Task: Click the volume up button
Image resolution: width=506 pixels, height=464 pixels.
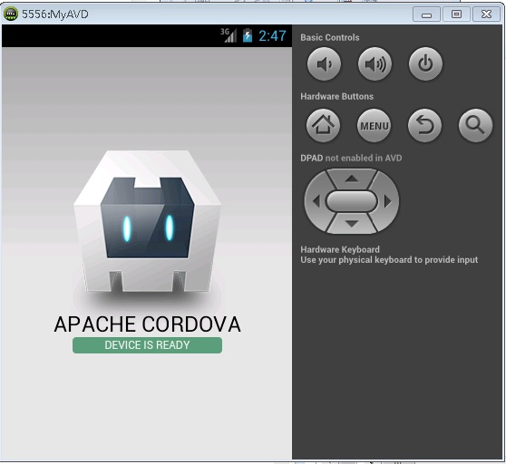Action: pyautogui.click(x=375, y=63)
